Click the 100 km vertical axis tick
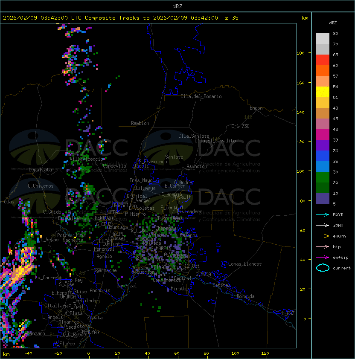Screen dimensions: 355x359 tap(300, 171)
